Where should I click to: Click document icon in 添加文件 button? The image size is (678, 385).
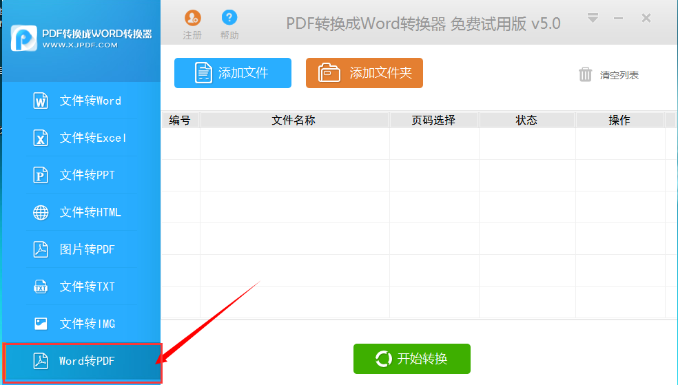tap(203, 72)
